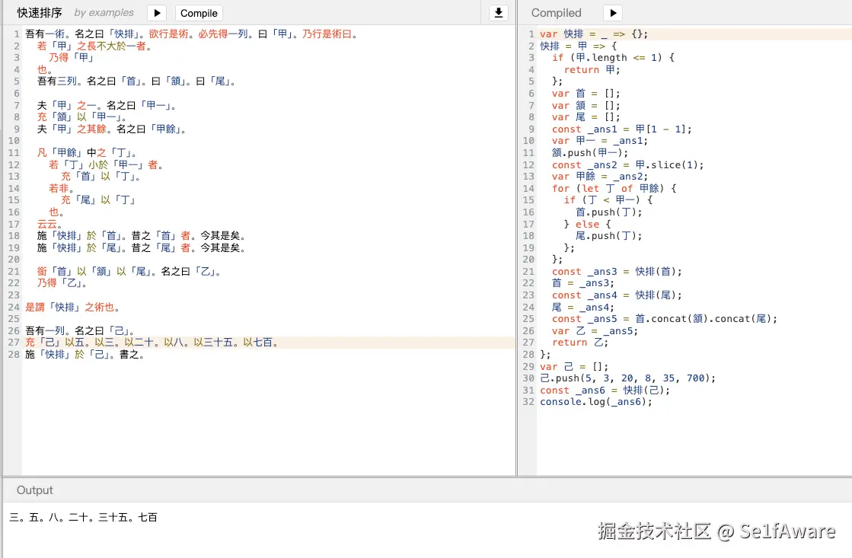Click compiled line 'const _ans2 = 甲.slice(1);'

[x=627, y=164]
